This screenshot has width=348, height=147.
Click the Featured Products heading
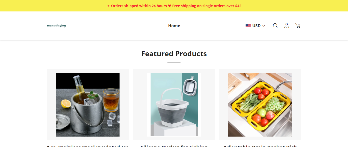pos(174,54)
